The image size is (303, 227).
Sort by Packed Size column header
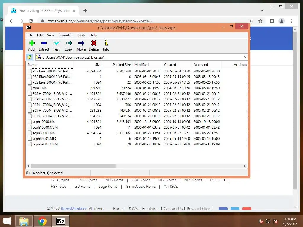click(x=118, y=65)
